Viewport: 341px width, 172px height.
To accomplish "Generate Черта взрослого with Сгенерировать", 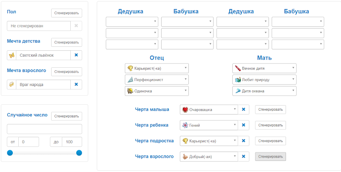I will pos(271,156).
